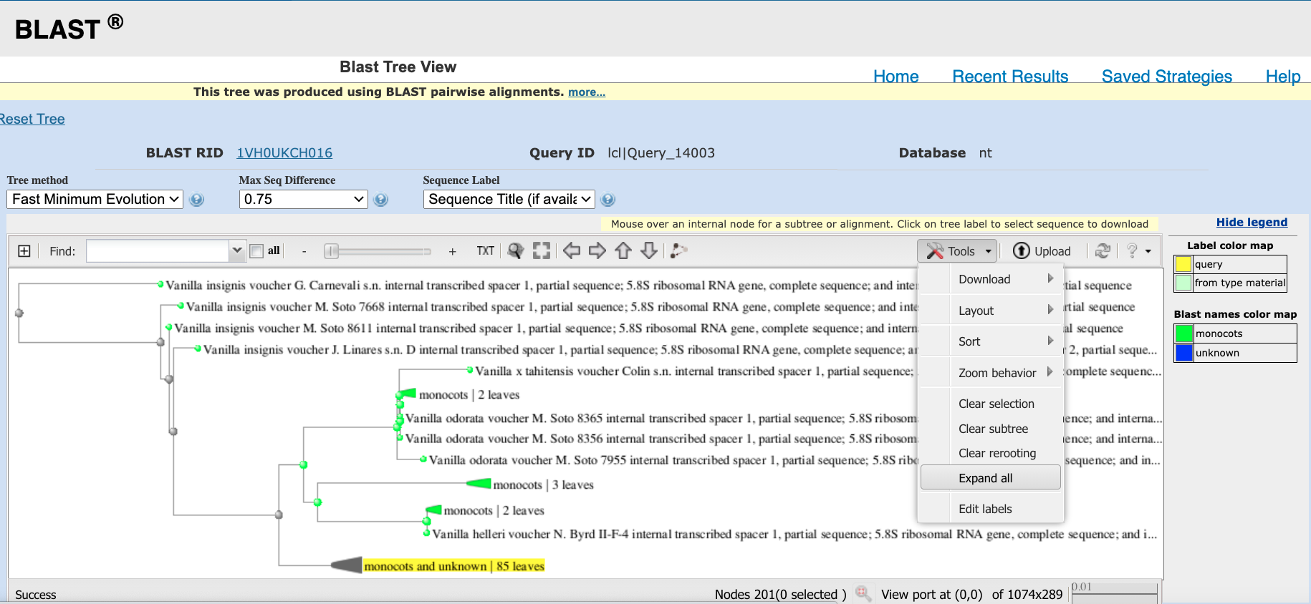This screenshot has width=1311, height=604.
Task: Toggle the 'all' checkbox next to Find
Action: [x=256, y=251]
